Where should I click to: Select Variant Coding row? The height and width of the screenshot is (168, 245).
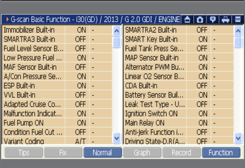(57, 141)
